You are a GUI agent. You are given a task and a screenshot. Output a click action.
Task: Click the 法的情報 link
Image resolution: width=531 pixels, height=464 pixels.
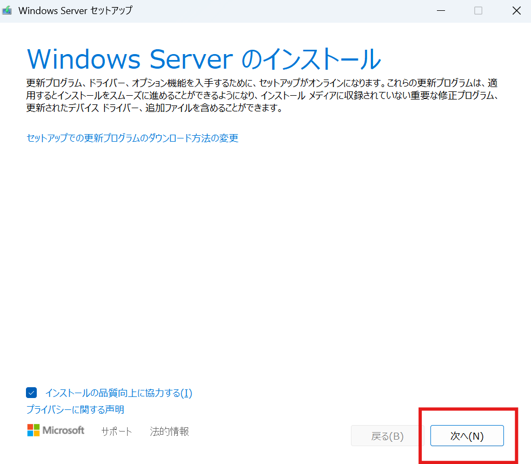point(169,431)
